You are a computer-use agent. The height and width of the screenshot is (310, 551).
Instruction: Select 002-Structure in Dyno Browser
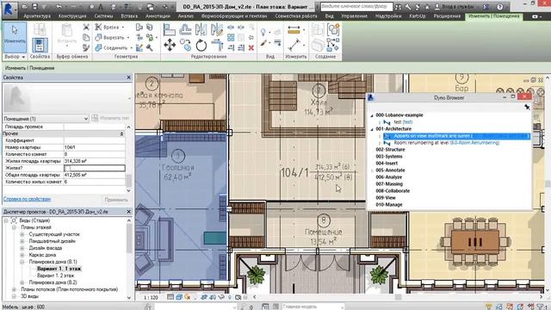[x=390, y=150]
